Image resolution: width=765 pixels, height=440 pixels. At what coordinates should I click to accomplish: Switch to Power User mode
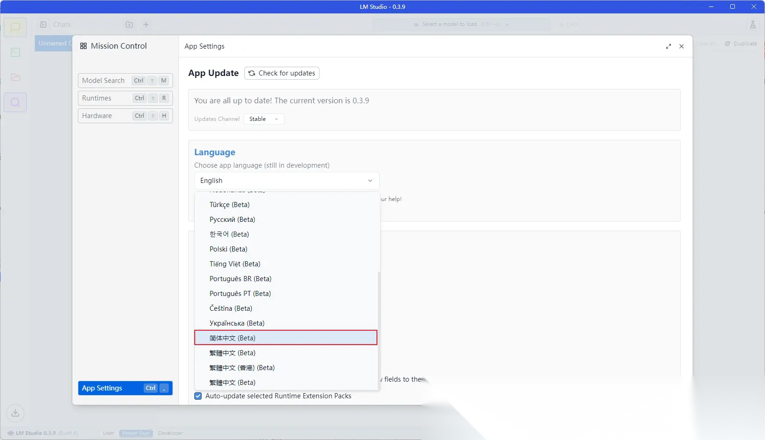136,433
